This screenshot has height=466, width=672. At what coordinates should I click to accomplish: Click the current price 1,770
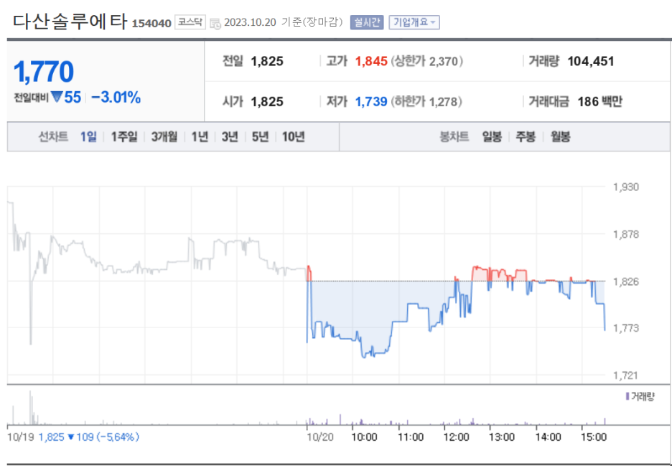pyautogui.click(x=44, y=72)
